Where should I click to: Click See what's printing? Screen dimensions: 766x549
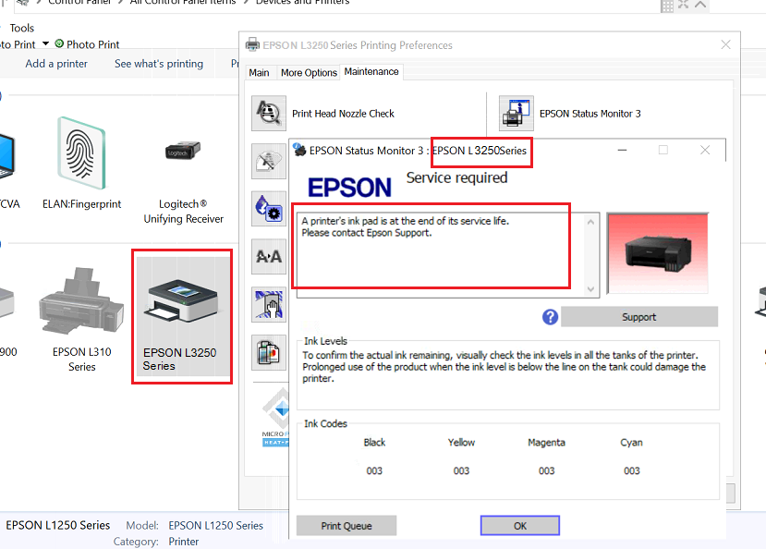(159, 64)
